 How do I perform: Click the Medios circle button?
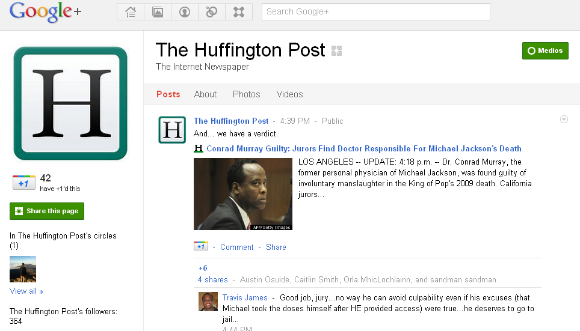tap(545, 50)
